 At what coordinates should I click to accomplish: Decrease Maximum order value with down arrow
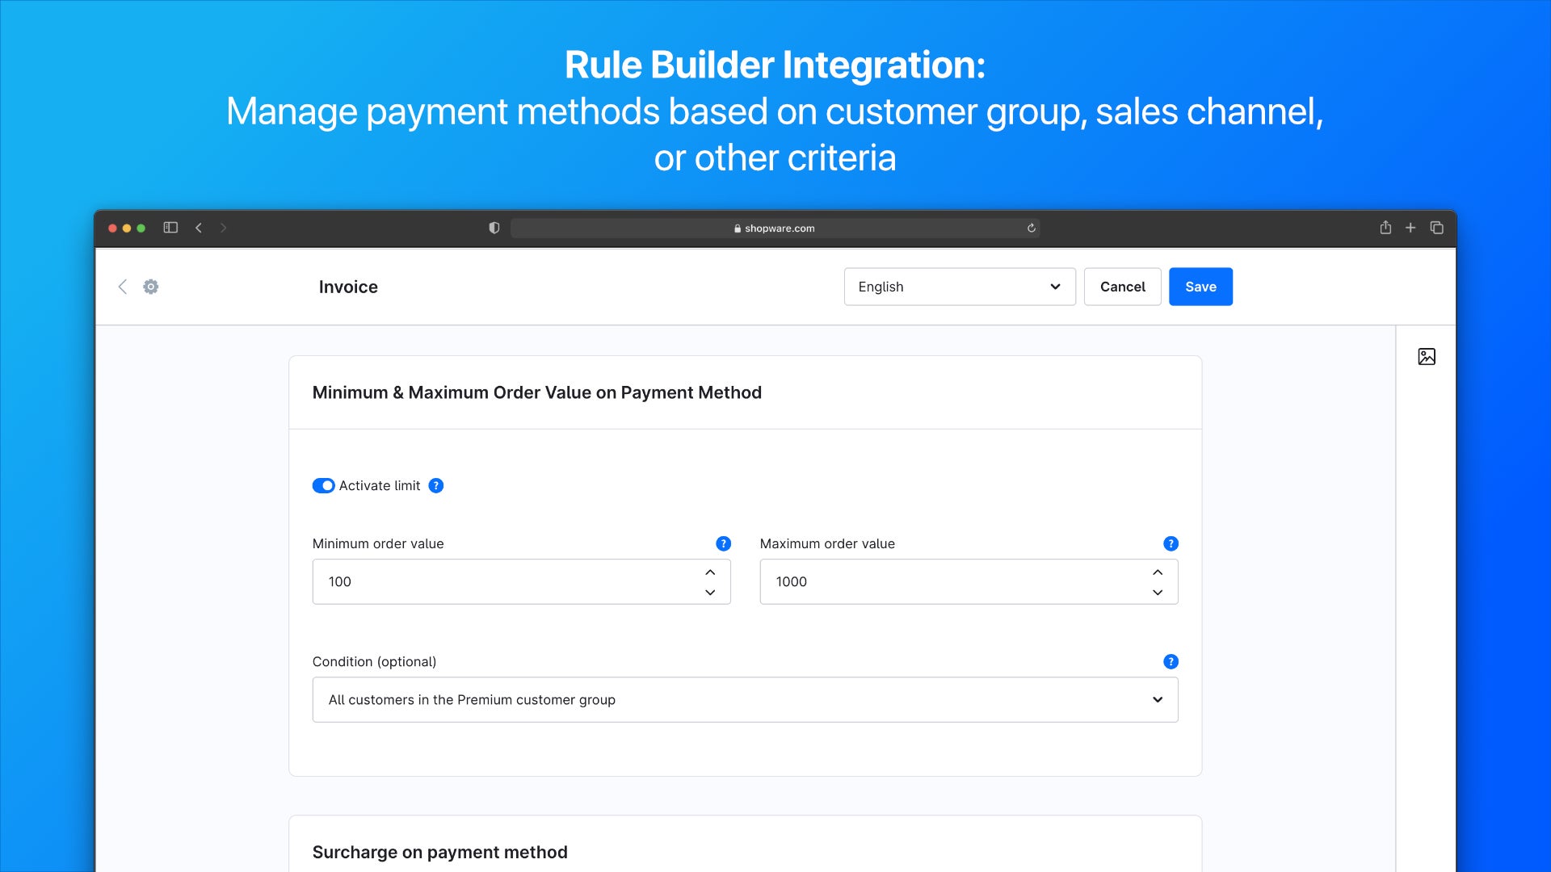point(1158,592)
